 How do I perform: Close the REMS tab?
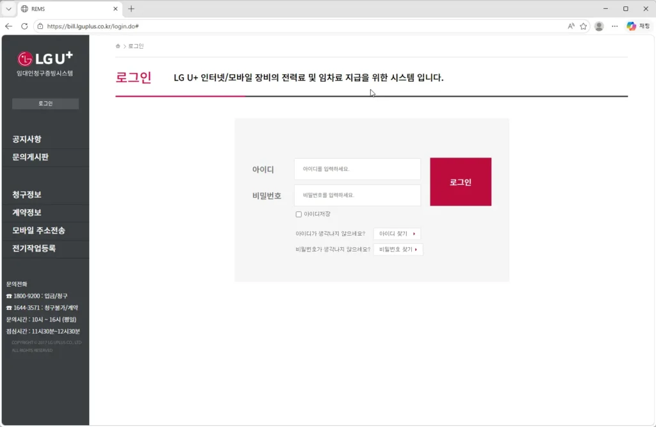point(115,9)
